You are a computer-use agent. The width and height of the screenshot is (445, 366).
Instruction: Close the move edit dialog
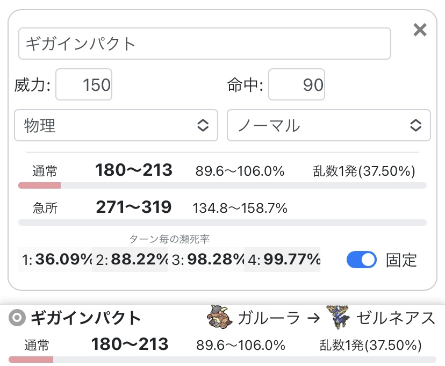click(x=419, y=30)
